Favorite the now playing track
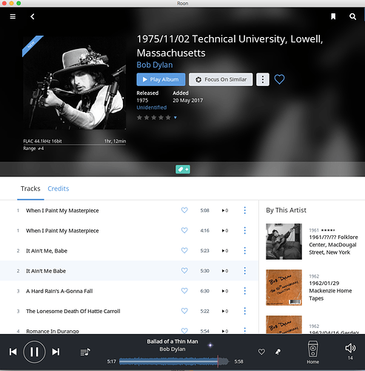This screenshot has height=371, width=365. click(261, 352)
